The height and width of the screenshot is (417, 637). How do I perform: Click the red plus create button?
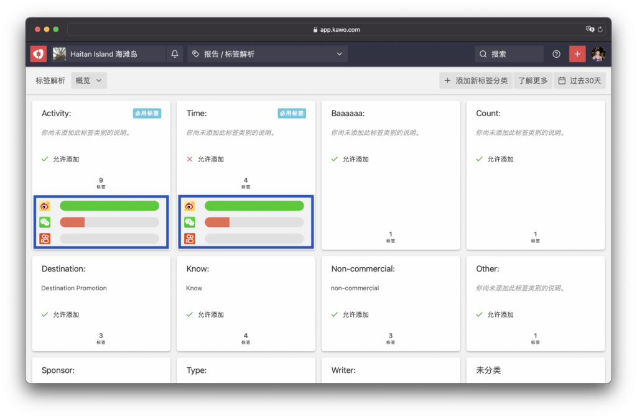point(577,54)
